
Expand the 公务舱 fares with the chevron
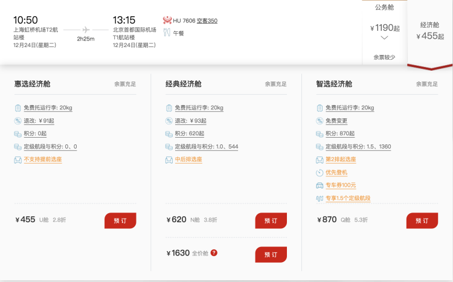tap(385, 38)
